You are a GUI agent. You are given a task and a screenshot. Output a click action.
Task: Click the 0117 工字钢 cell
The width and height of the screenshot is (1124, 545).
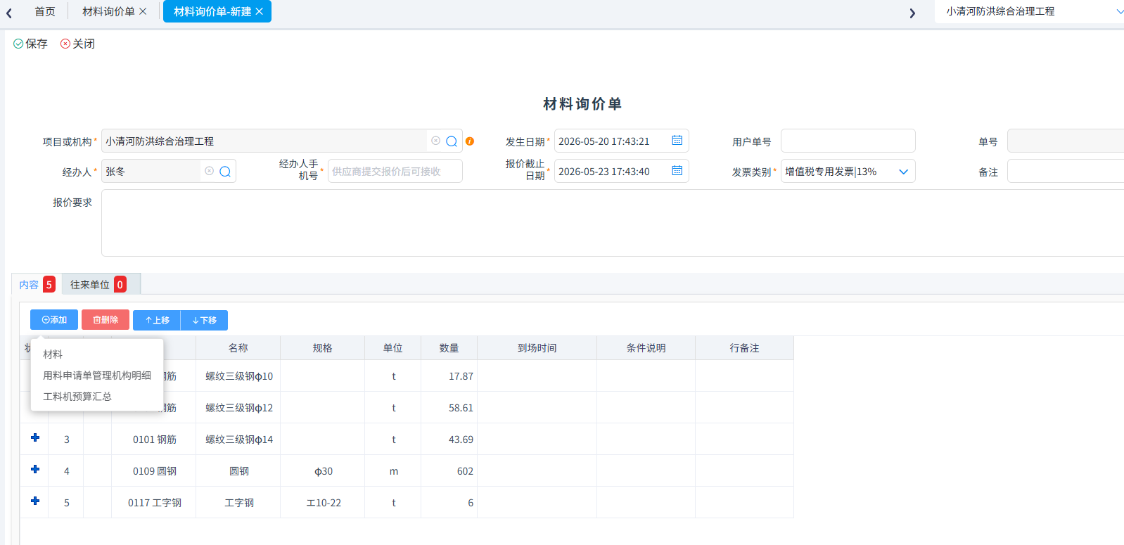point(154,503)
